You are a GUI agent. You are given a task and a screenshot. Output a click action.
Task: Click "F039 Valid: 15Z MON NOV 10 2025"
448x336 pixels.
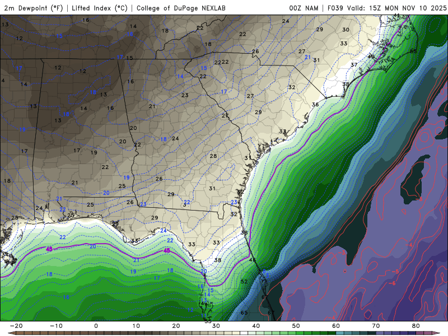tap(386, 8)
